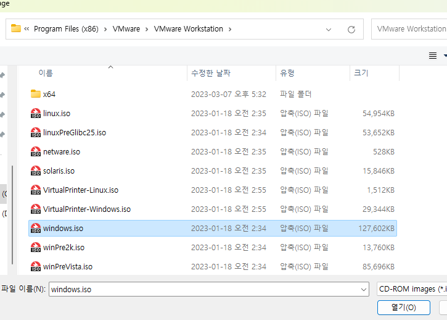Expand the address bar history dropdown
447x320 pixels.
329,30
